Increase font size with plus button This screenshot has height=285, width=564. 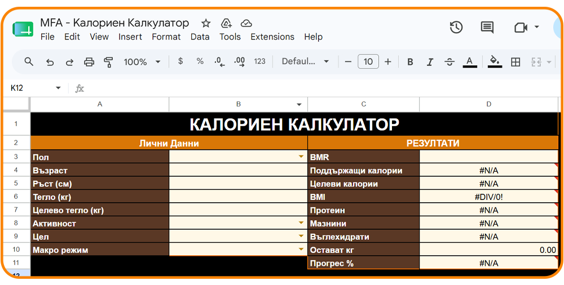(x=388, y=62)
